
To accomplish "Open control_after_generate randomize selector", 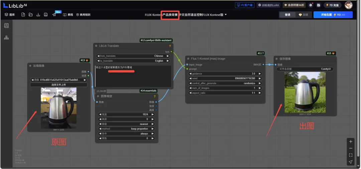I will (225, 83).
